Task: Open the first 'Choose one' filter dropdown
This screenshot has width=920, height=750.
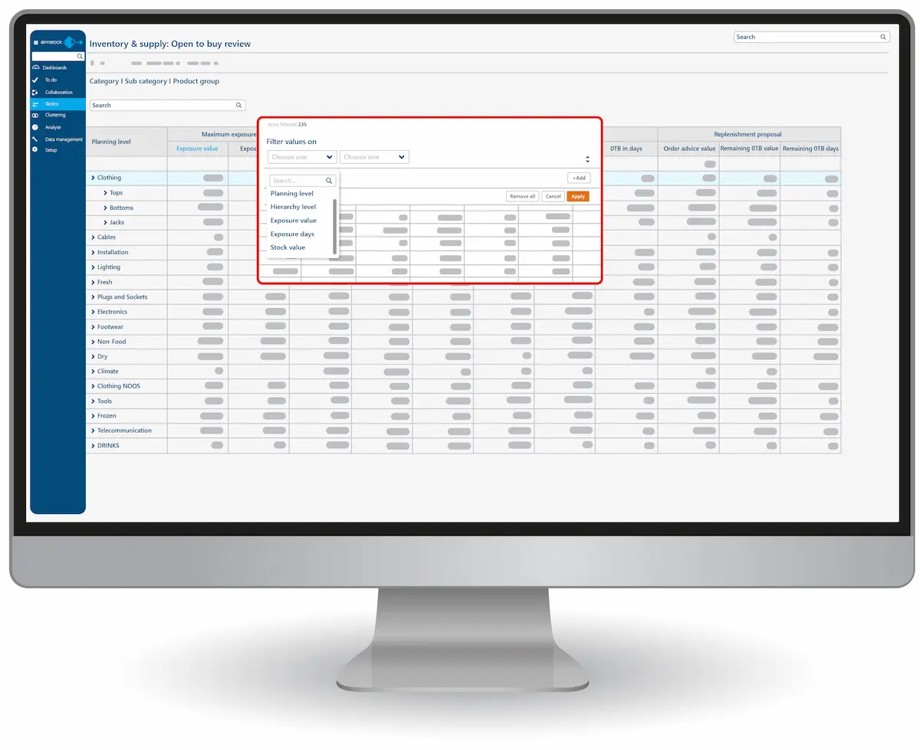Action: tap(302, 157)
